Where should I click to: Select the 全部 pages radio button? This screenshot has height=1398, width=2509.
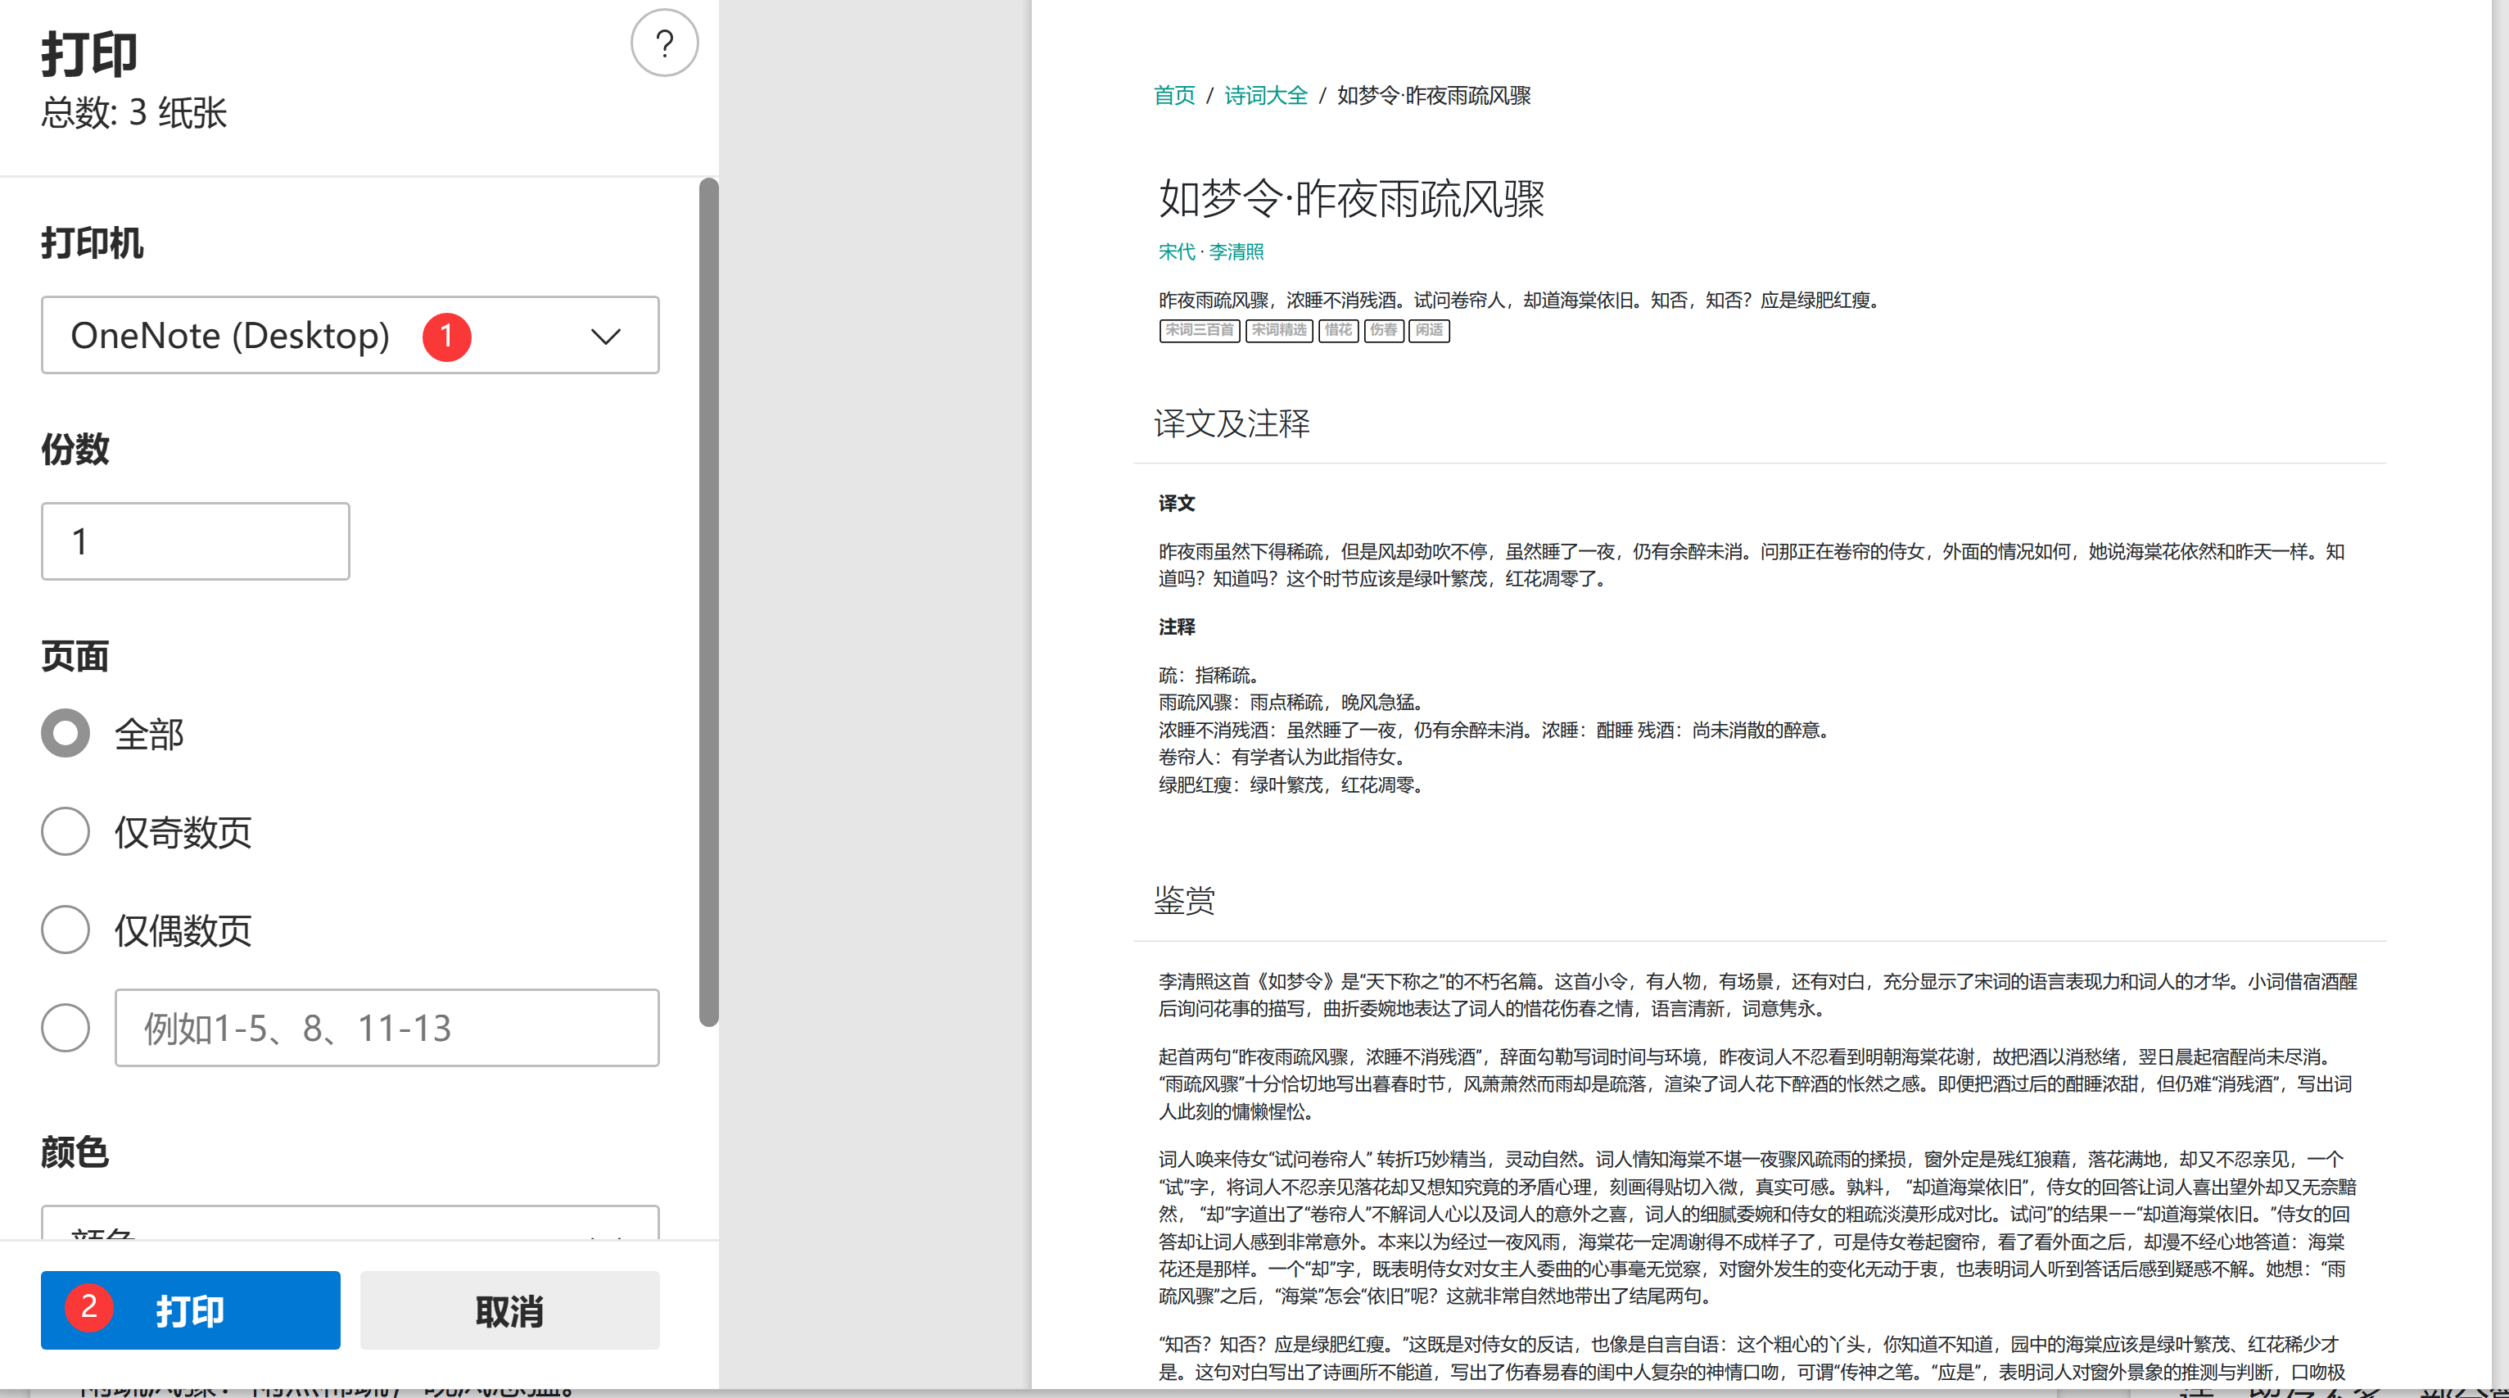click(66, 734)
